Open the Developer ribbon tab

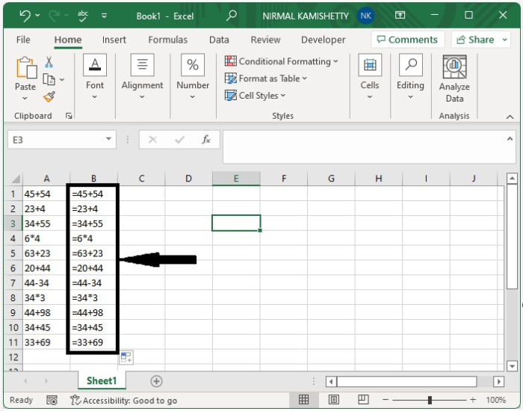click(324, 40)
